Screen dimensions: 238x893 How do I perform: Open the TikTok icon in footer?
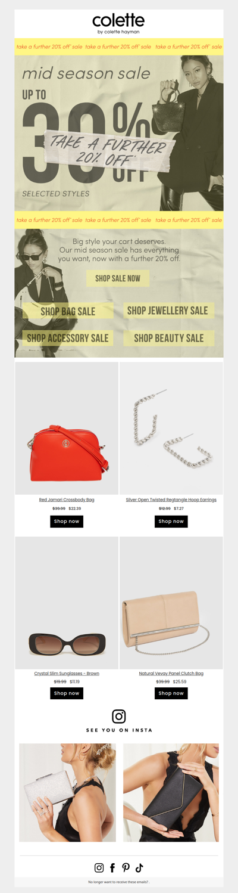point(139,867)
